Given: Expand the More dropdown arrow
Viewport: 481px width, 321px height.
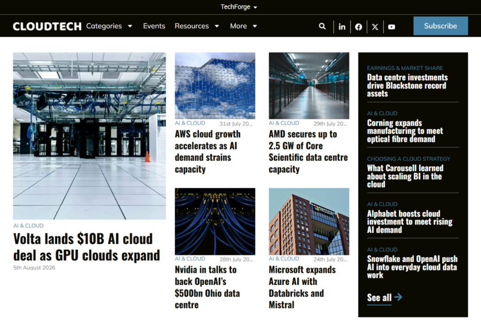Looking at the screenshot, I should [x=255, y=26].
